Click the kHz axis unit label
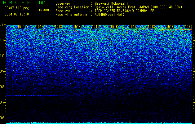Viewport: 195px width, 124px height. pyautogui.click(x=3, y=25)
